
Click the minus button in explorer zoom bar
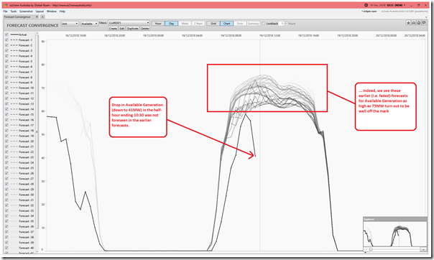click(x=366, y=249)
